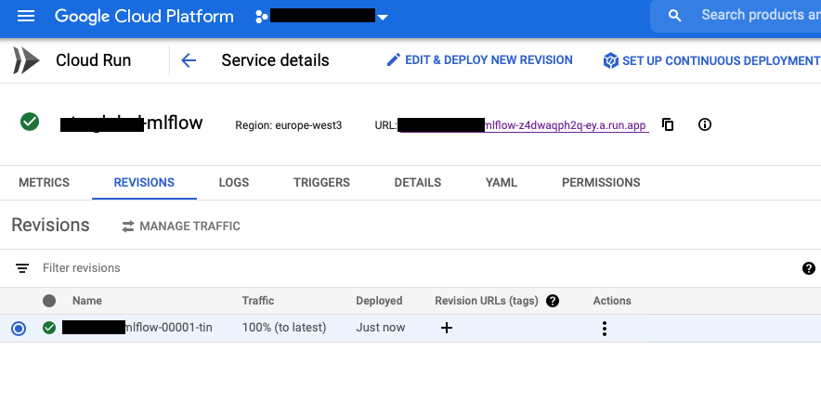Image resolution: width=821 pixels, height=402 pixels.
Task: Show URL info via the info icon
Action: [705, 124]
